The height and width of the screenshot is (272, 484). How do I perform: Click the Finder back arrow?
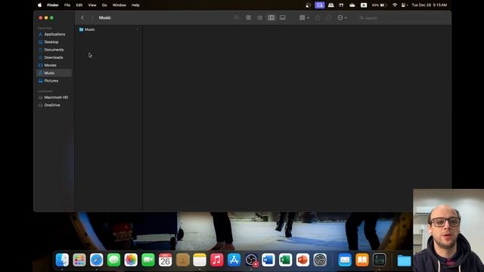click(82, 17)
